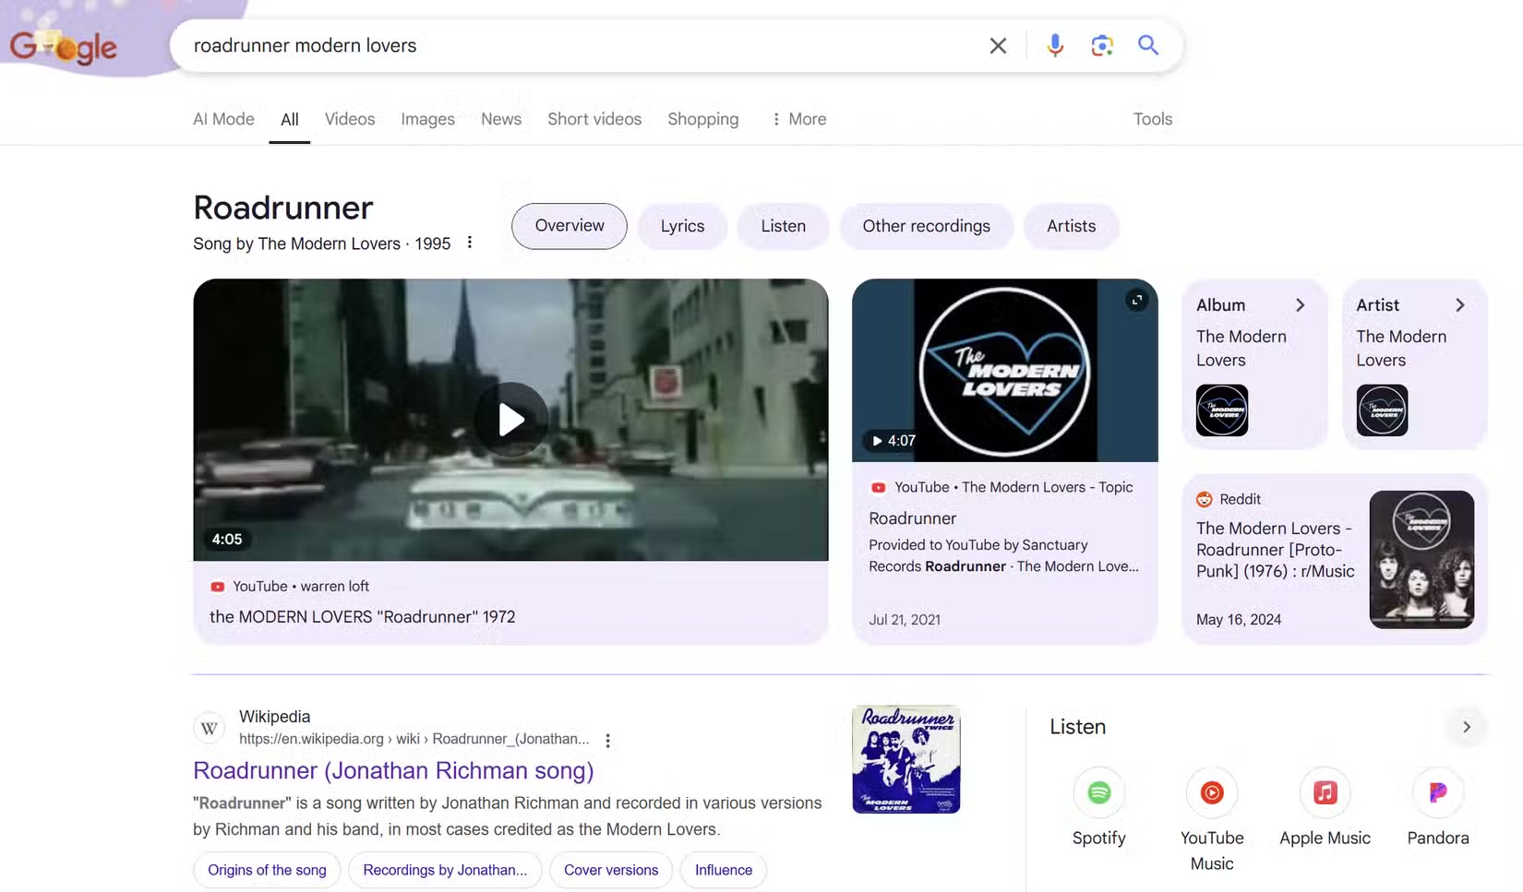Screen dimensions: 1523x892
Task: Open the More search filters menu
Action: coord(798,119)
